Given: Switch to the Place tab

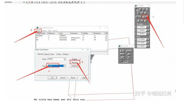Looking at the screenshot, I should (59, 54).
